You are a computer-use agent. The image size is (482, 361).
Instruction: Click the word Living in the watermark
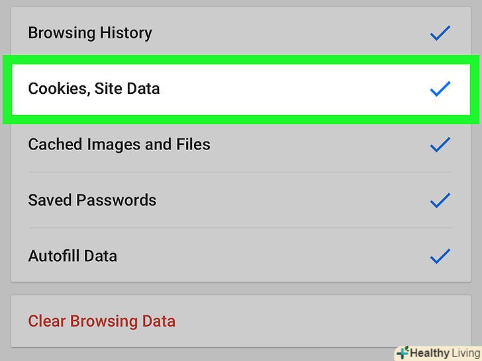click(465, 352)
